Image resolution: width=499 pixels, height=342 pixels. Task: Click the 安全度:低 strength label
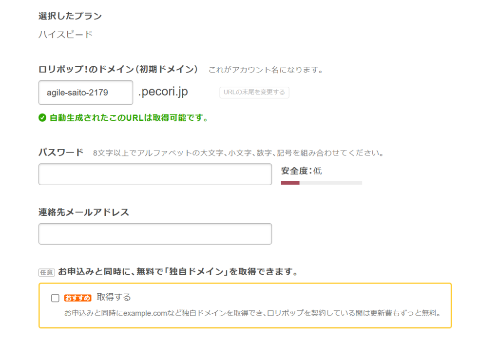(x=301, y=171)
